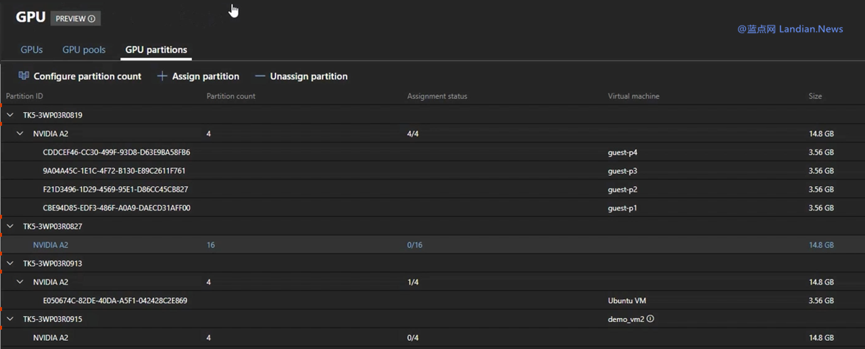Click the info icon beside PREVIEW badge

point(92,19)
